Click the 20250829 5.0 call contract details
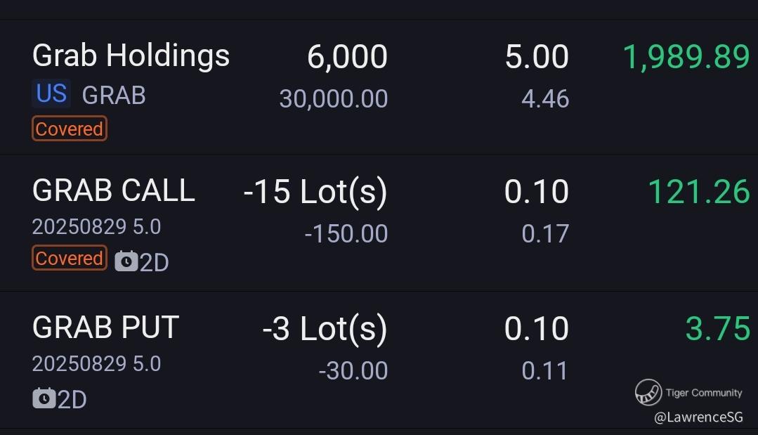This screenshot has width=758, height=435. point(96,227)
